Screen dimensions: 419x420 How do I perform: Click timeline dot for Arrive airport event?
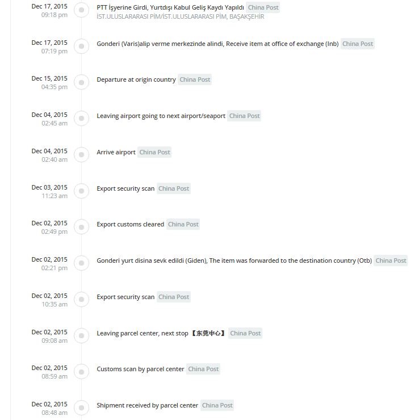click(x=81, y=155)
